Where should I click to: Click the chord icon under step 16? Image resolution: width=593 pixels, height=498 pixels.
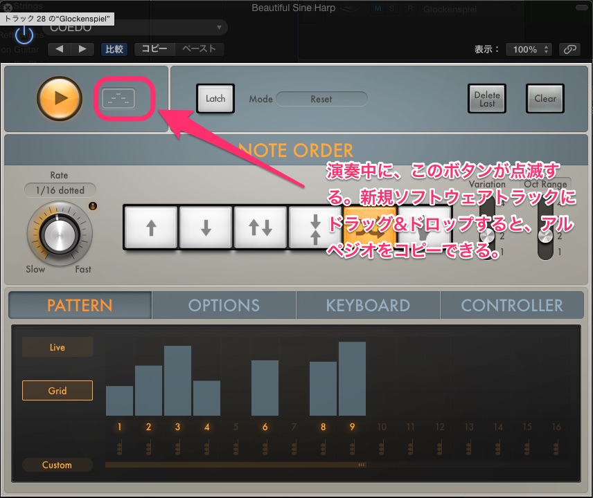[x=556, y=448]
